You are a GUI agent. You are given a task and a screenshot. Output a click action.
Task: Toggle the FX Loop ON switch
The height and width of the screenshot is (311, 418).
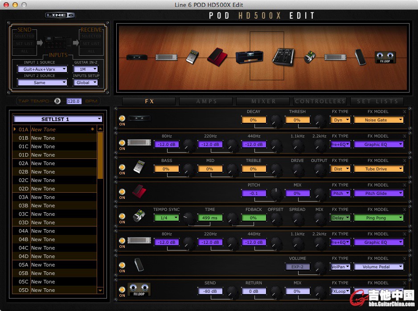click(x=122, y=290)
